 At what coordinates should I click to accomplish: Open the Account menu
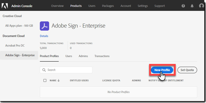126,6
